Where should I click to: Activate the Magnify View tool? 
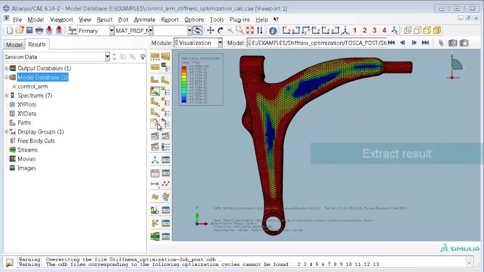[x=230, y=30]
